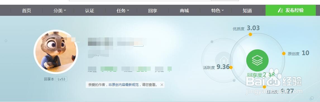Click the faded house yen icon
This screenshot has height=102, width=320.
click(x=224, y=60)
